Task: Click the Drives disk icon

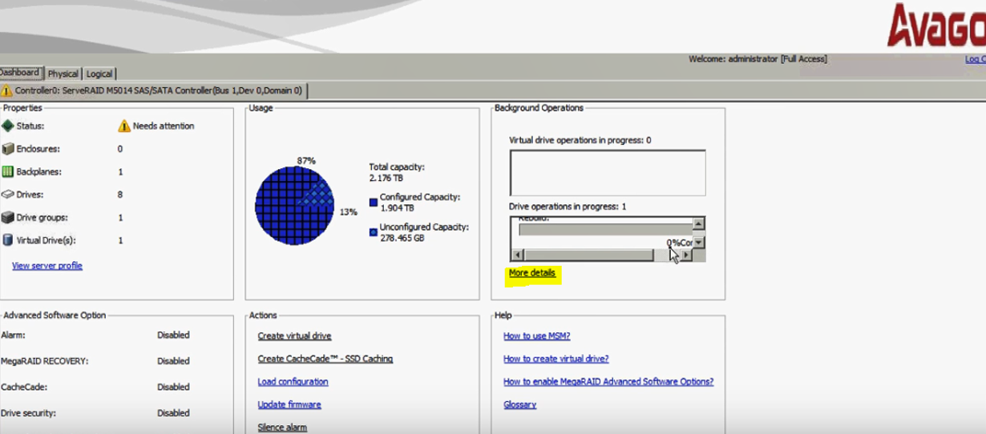Action: [8, 195]
